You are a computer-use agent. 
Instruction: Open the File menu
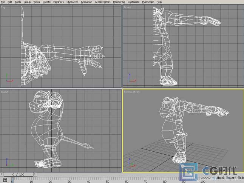pyautogui.click(x=3, y=2)
